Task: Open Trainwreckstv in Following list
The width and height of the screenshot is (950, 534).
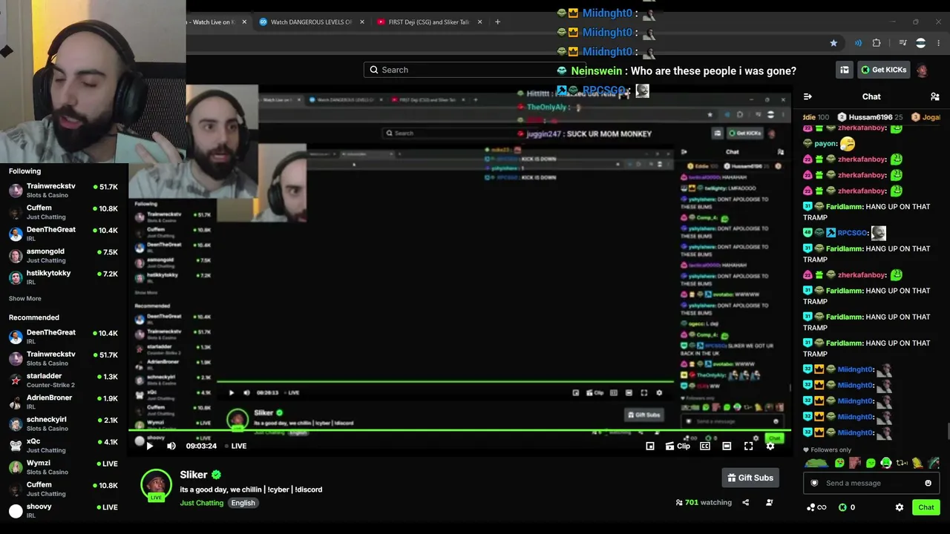Action: [63, 190]
